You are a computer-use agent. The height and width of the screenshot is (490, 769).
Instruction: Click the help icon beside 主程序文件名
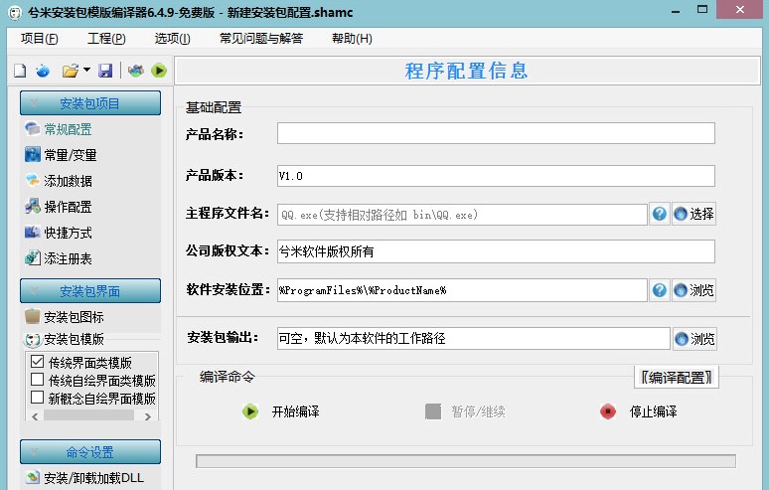(x=660, y=214)
